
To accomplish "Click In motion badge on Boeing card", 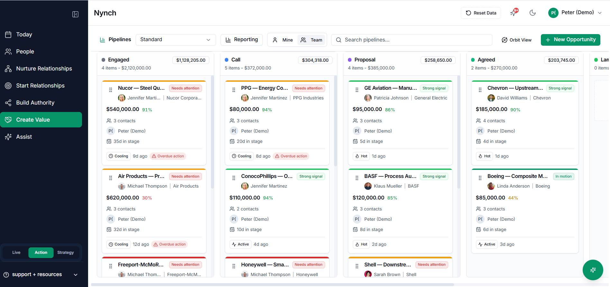I will coord(563,176).
